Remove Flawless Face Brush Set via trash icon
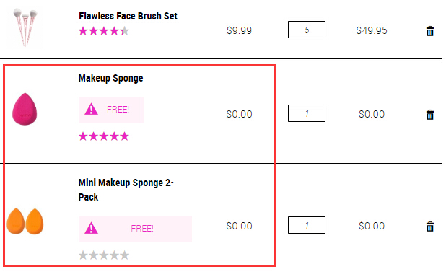The height and width of the screenshot is (277, 446). point(430,31)
